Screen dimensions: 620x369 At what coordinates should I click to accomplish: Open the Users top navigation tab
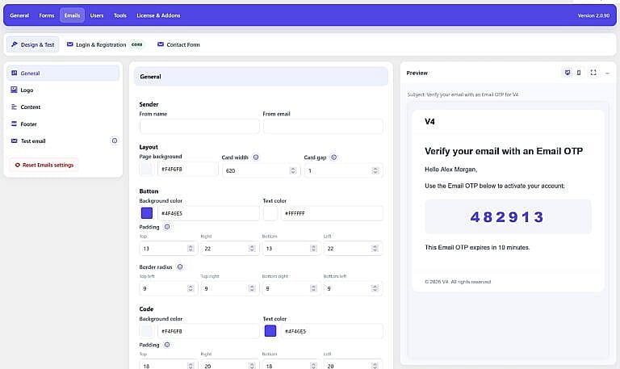pyautogui.click(x=97, y=15)
